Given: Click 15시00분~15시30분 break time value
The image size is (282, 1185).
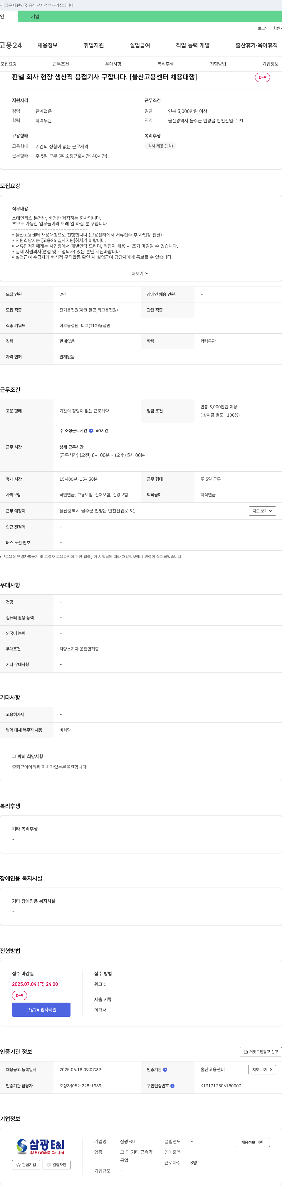Looking at the screenshot, I should tap(78, 479).
